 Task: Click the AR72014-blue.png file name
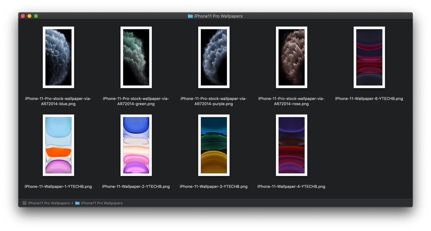[58, 101]
